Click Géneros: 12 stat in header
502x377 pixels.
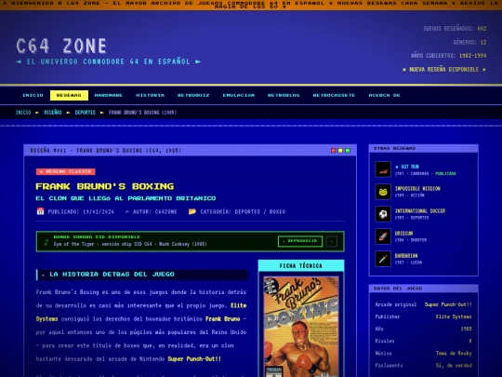(469, 42)
